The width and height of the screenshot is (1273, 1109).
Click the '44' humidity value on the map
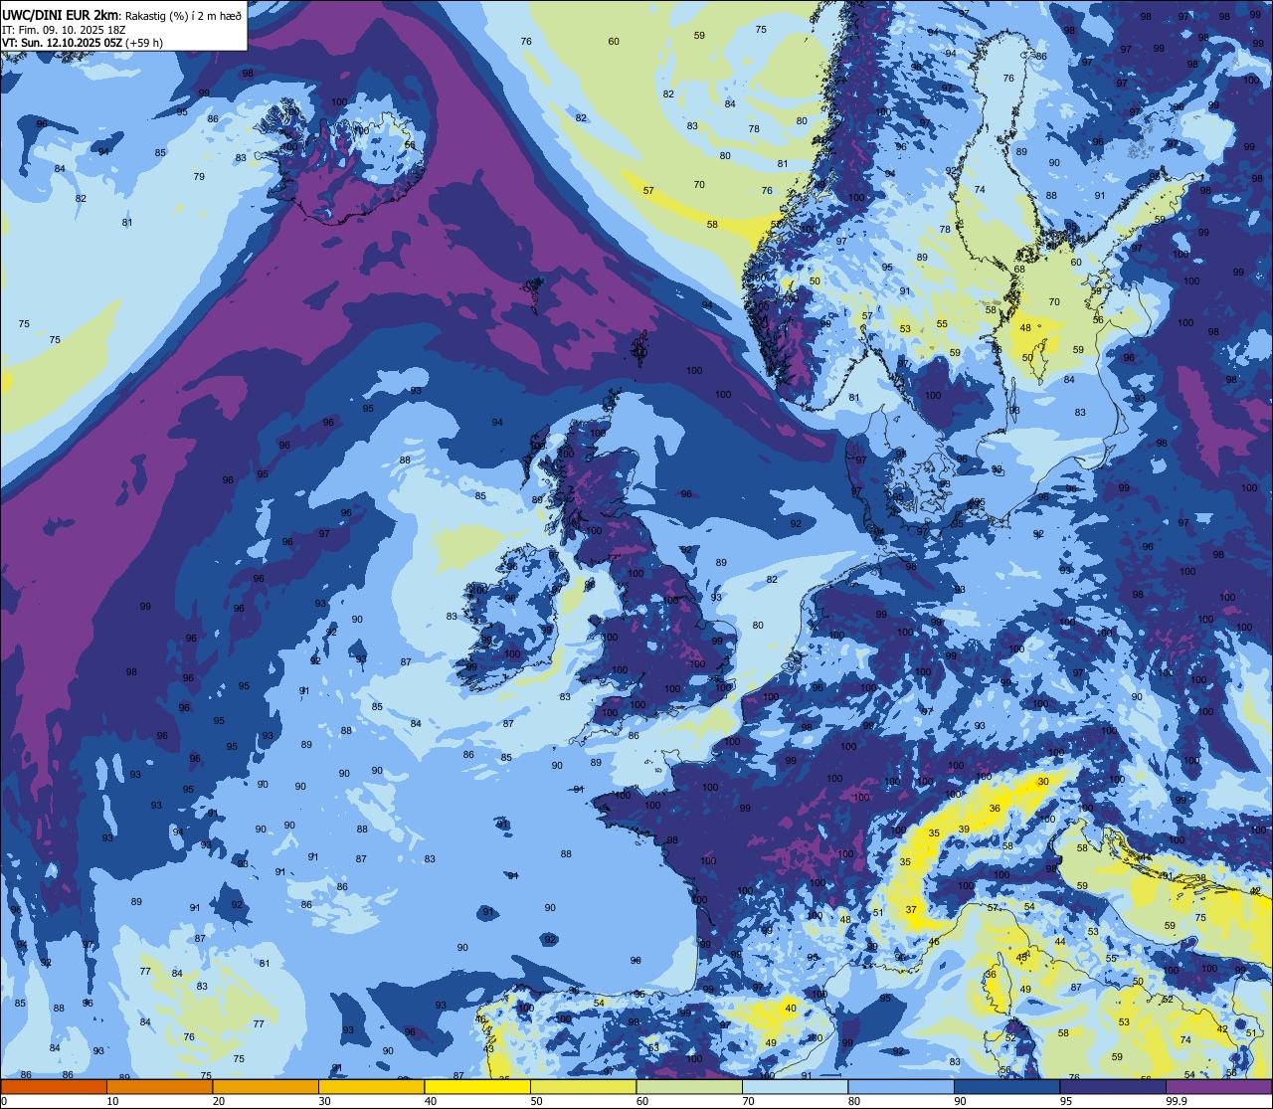1060,941
